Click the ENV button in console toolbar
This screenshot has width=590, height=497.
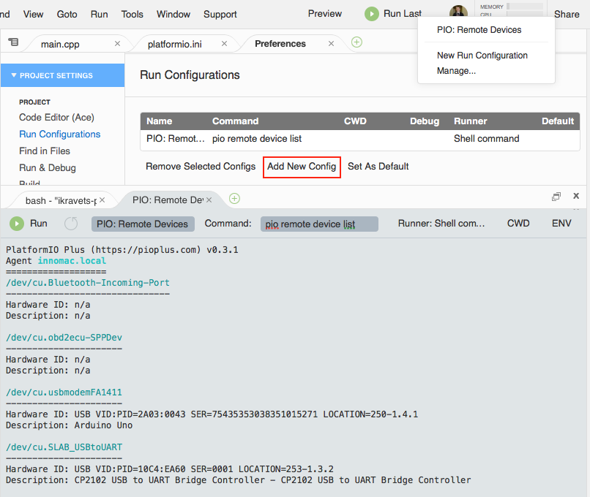(x=561, y=224)
